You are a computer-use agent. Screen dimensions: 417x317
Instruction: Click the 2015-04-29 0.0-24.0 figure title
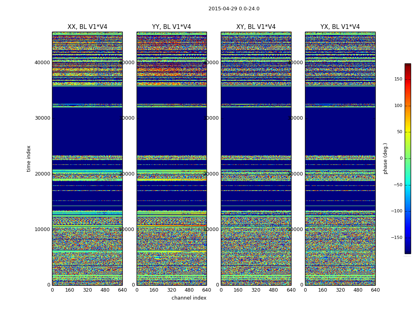234,9
